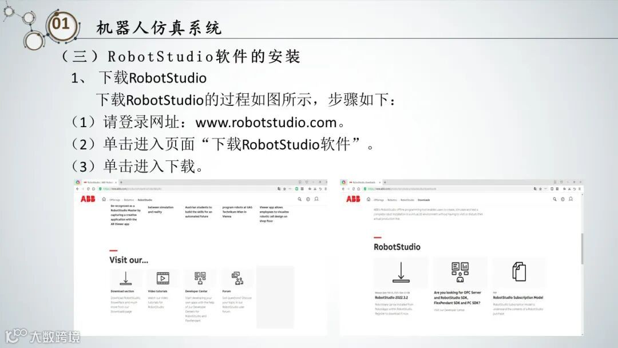Image resolution: width=618 pixels, height=348 pixels.
Task: Click the bookmark star in right browser address bar
Action: [x=540, y=189]
